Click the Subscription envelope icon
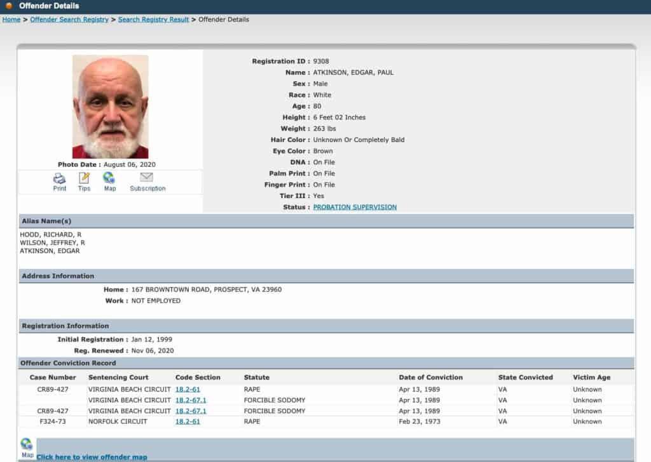 click(147, 178)
